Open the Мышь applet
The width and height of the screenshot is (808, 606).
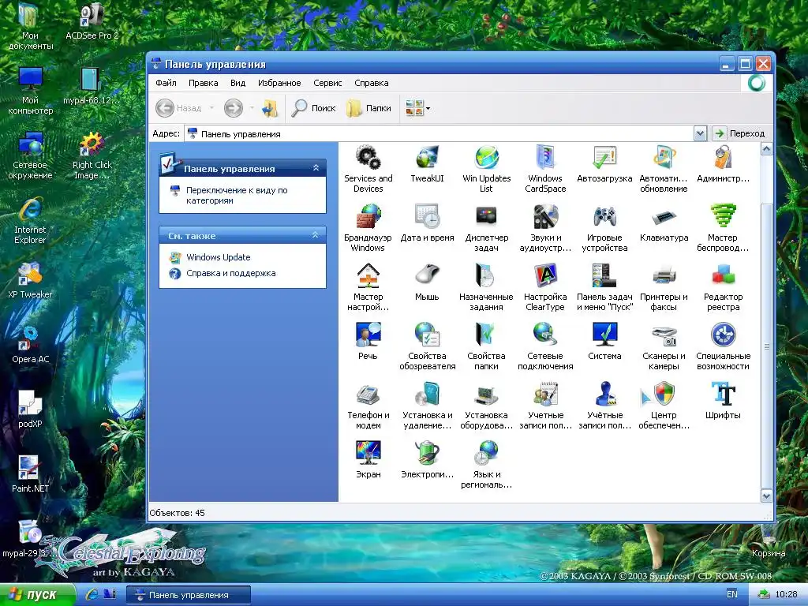(427, 283)
